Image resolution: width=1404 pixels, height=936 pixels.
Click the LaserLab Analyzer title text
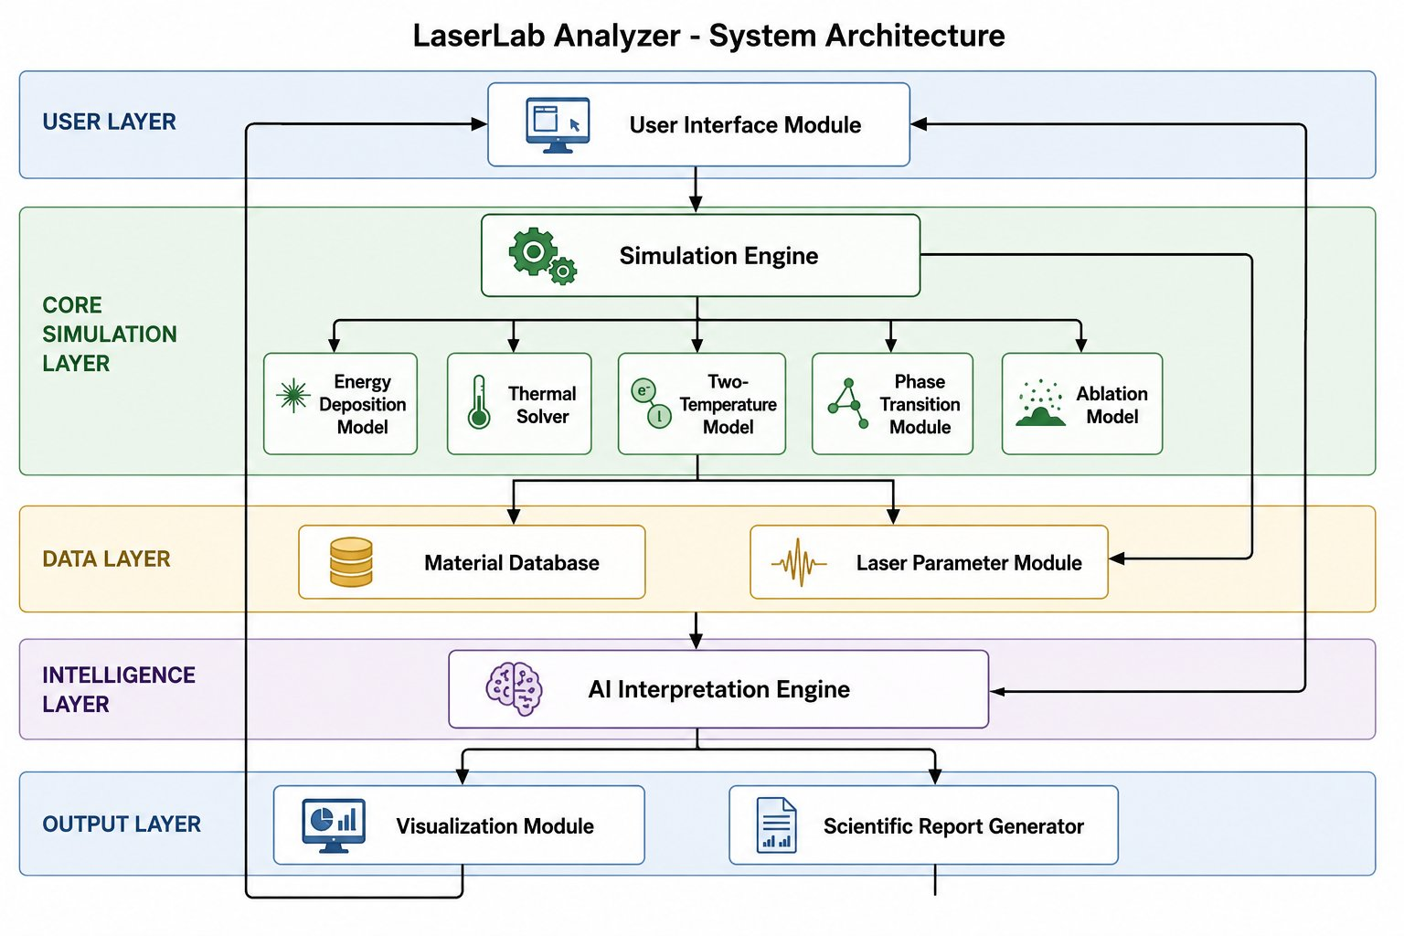(x=708, y=36)
